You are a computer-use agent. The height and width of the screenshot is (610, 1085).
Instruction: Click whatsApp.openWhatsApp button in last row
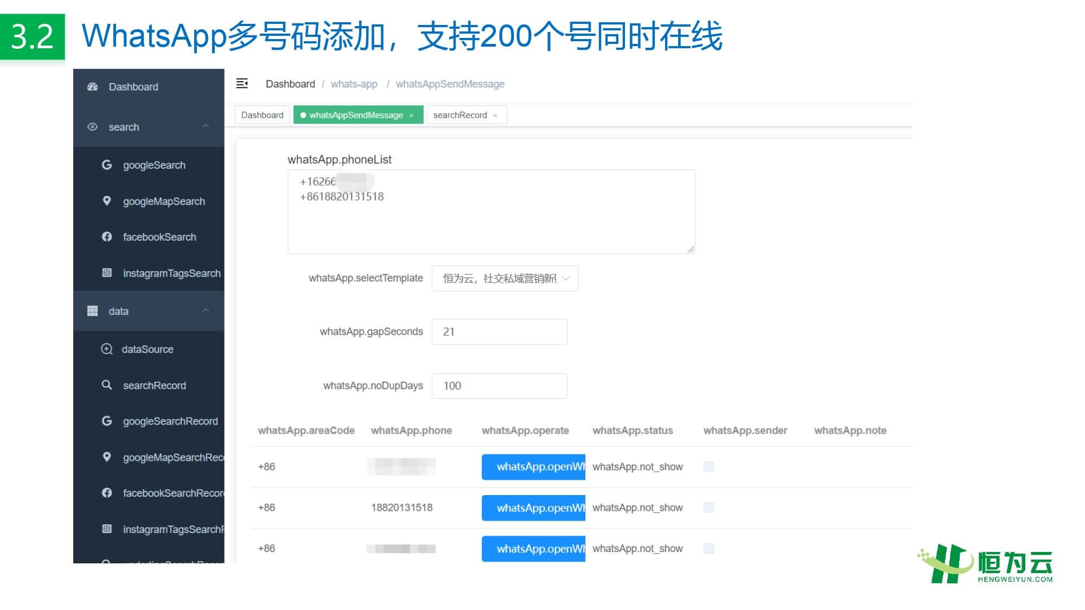[533, 549]
